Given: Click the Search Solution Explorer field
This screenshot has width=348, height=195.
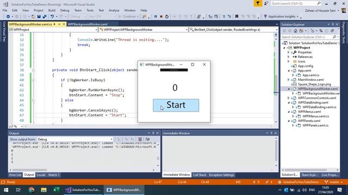Looking at the screenshot, I should tap(310, 37).
